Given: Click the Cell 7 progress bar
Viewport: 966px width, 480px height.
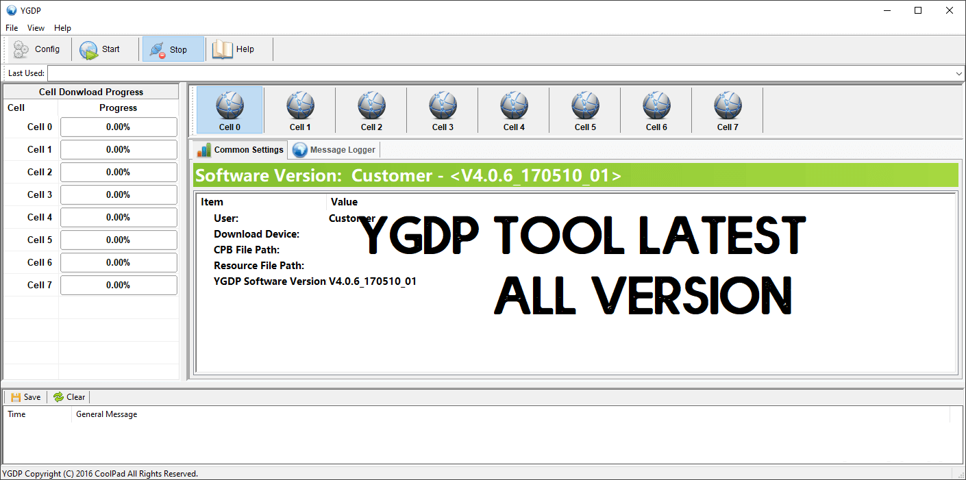Looking at the screenshot, I should point(119,285).
